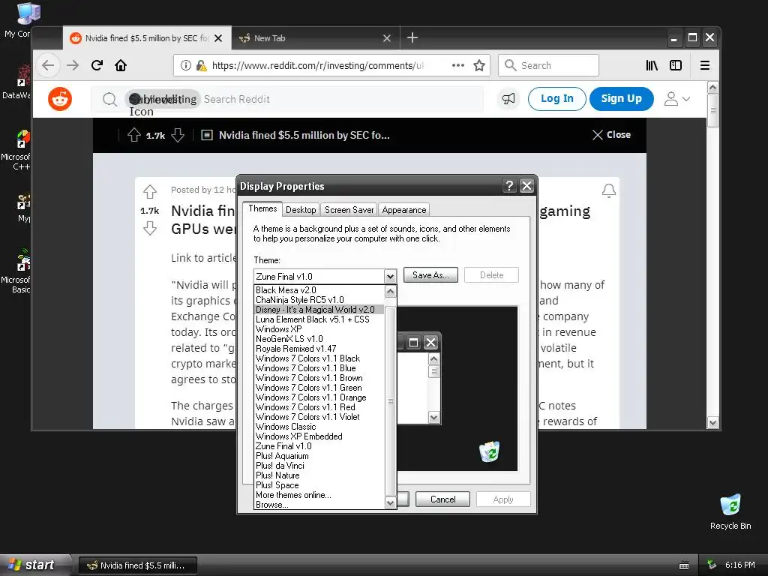Click the Reddit advertise megaphone icon

(508, 99)
